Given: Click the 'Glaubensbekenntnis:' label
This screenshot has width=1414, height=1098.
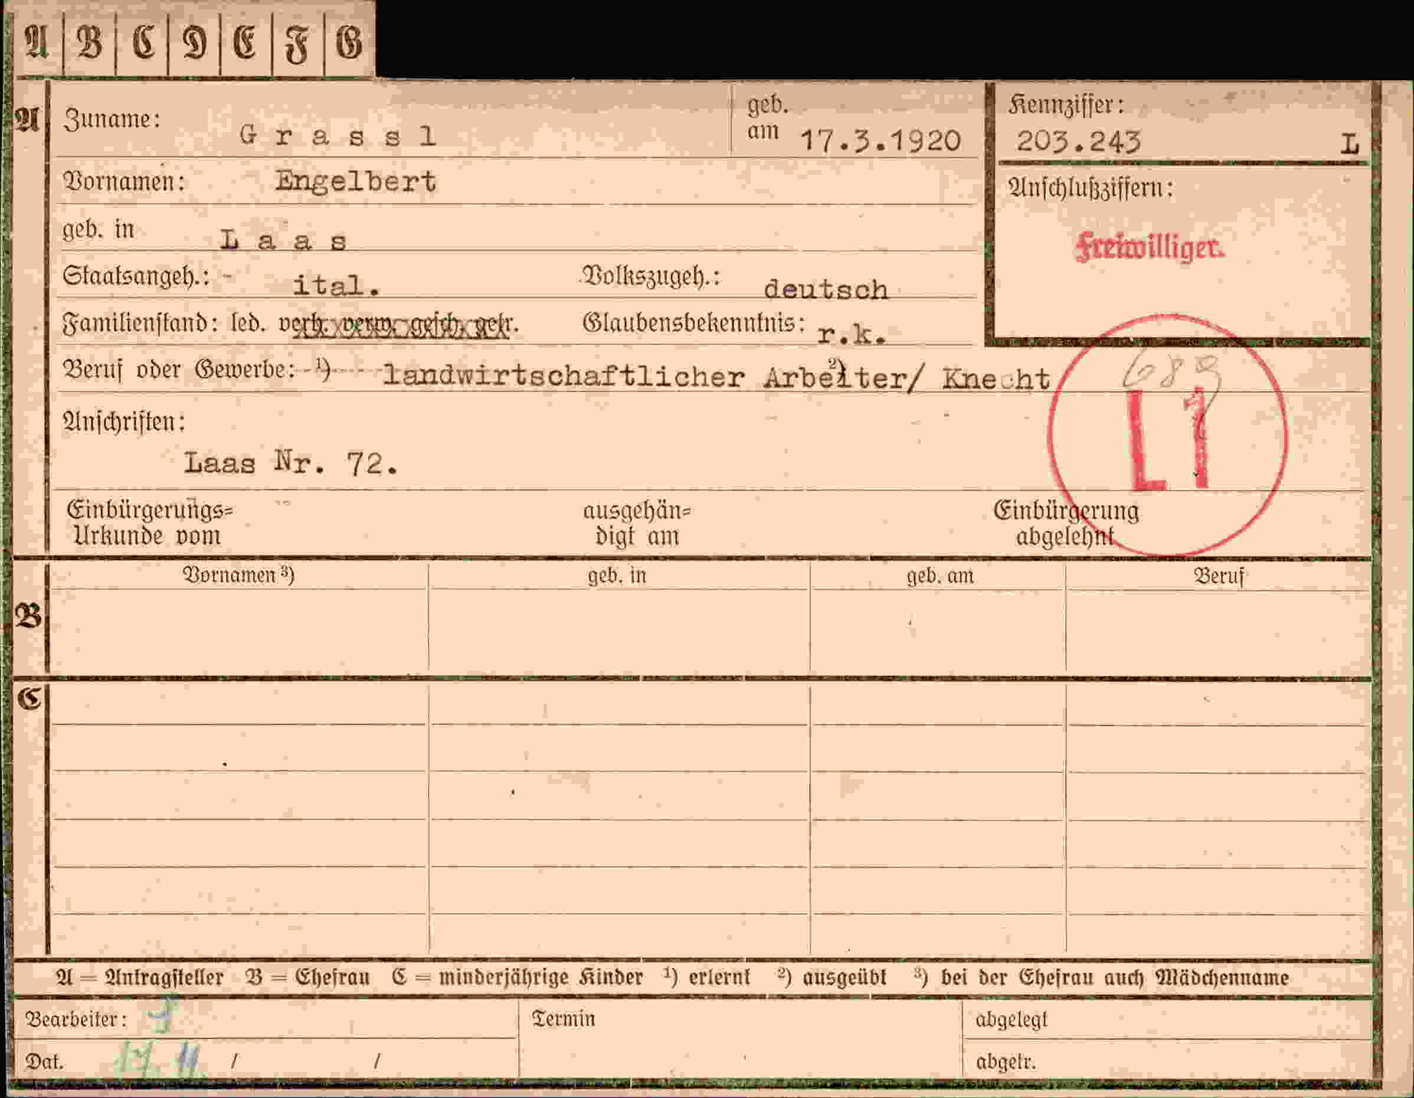Looking at the screenshot, I should (x=694, y=323).
